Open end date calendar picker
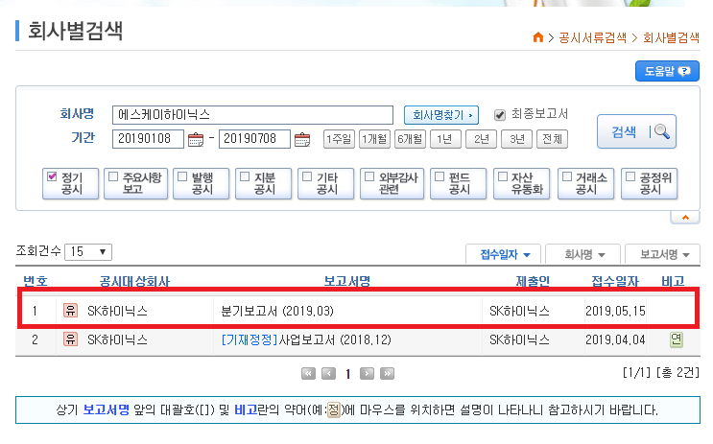The image size is (713, 444). pos(302,139)
